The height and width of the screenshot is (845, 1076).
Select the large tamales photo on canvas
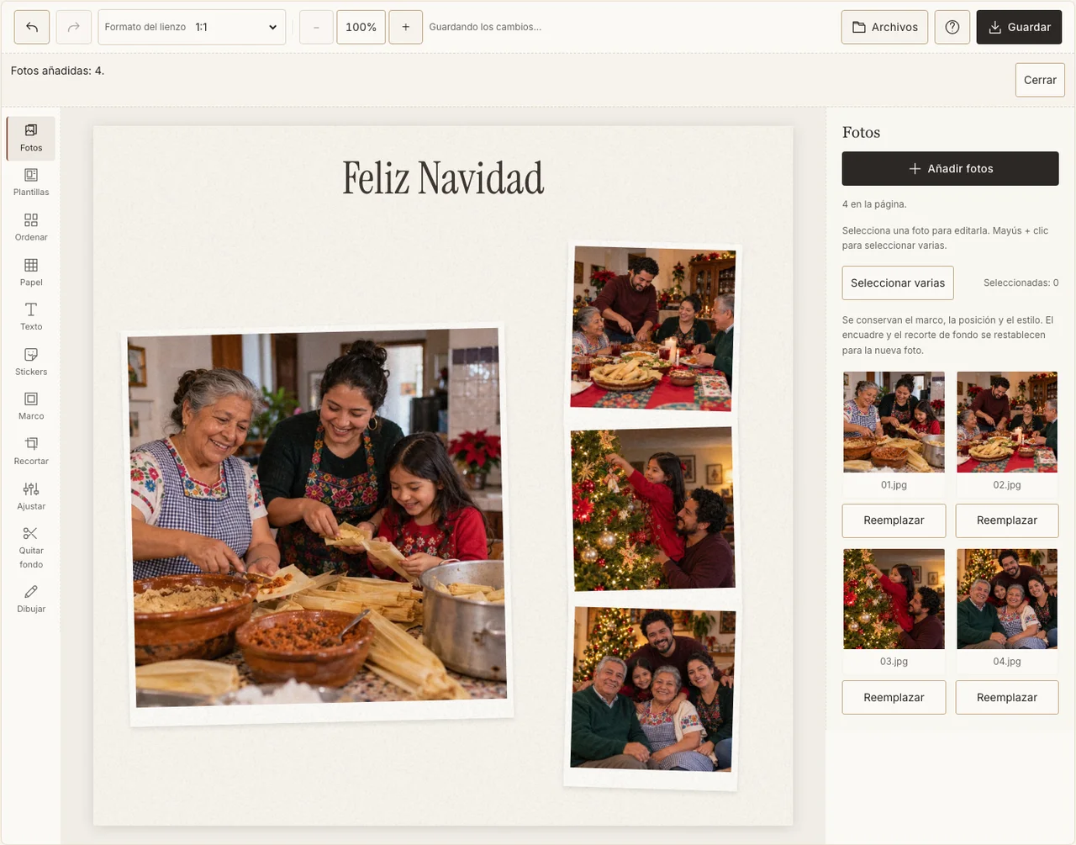coord(318,521)
